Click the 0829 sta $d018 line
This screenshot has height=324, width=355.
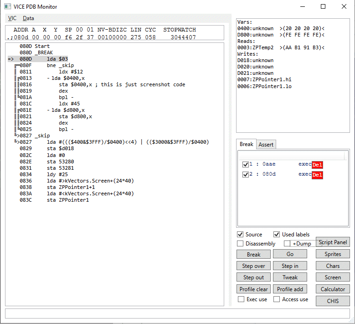click(46, 148)
